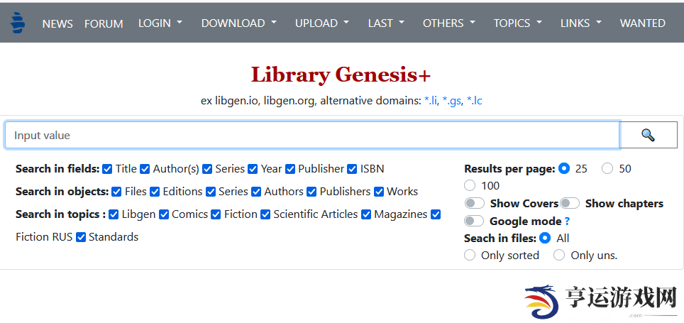Select the 'Only uns.' files option

(559, 255)
